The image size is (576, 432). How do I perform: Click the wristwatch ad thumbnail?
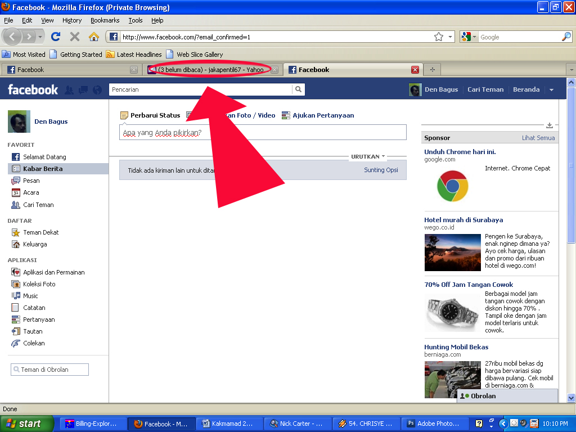(452, 312)
